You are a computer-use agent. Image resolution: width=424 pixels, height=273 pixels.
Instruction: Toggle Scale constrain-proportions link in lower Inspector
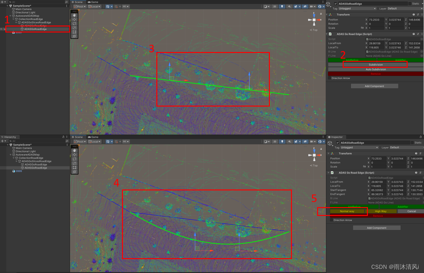[364, 167]
